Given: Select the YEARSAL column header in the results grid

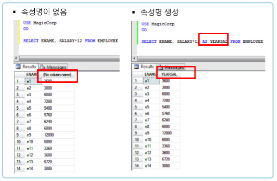Looking at the screenshot, I should pos(169,74).
